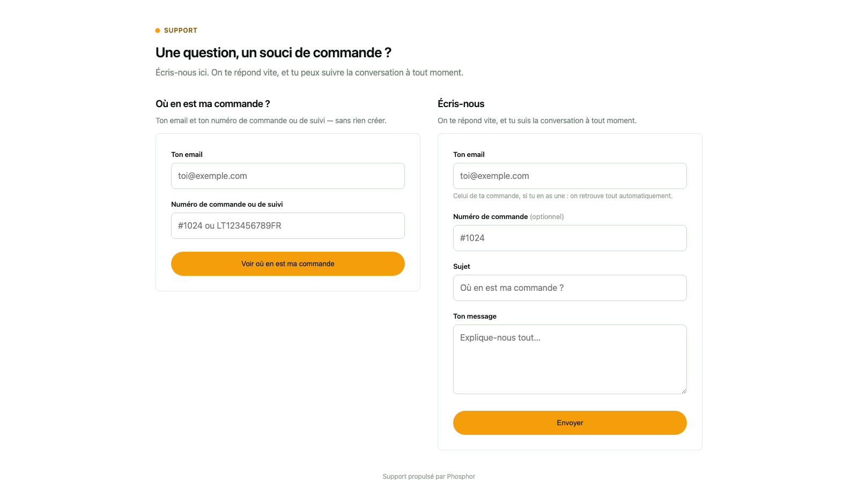Screen dimensions: 858x482
Task: Click helper text under the right email field
Action: pyautogui.click(x=563, y=196)
